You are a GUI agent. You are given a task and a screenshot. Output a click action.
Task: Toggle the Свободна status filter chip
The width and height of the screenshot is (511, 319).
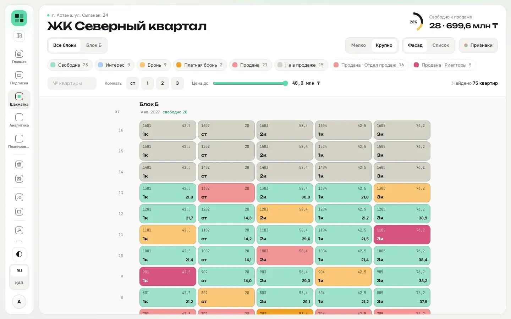tap(70, 65)
